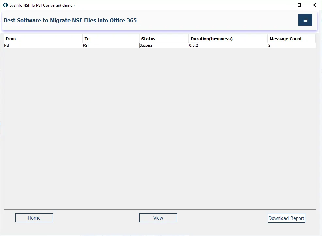Click the View button
The image size is (322, 236).
click(158, 218)
